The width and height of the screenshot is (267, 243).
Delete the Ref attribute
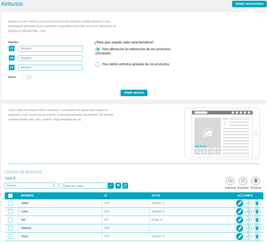pyautogui.click(x=257, y=220)
